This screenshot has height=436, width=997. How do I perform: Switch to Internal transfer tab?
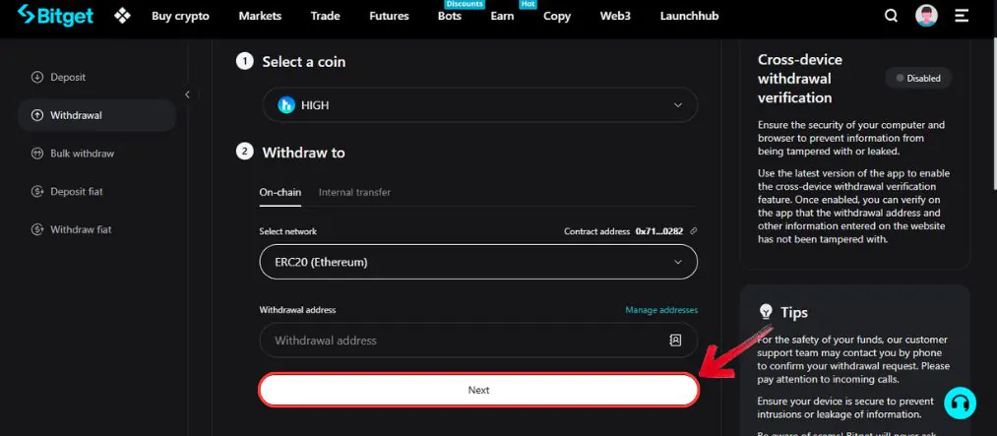coord(354,192)
